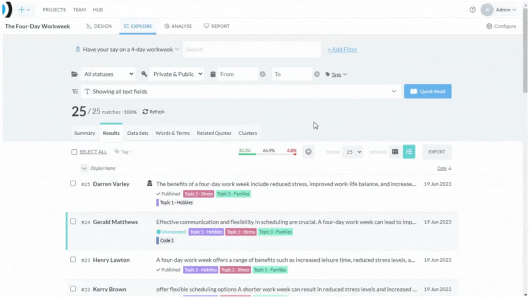530x298 pixels.
Task: Click the calendar date icon
Action: pyautogui.click(x=213, y=74)
